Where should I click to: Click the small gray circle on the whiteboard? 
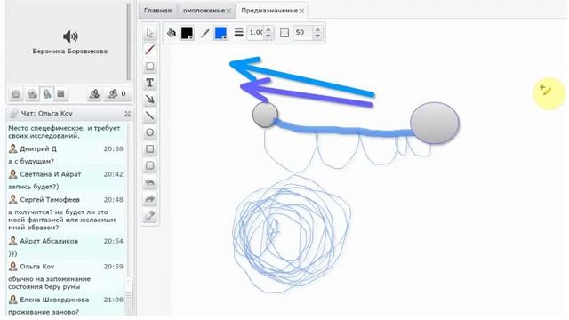[265, 115]
